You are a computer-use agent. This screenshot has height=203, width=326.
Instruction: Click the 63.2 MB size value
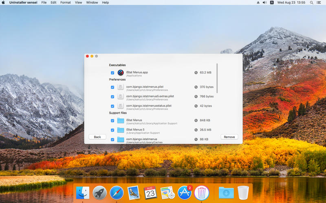[x=205, y=73]
